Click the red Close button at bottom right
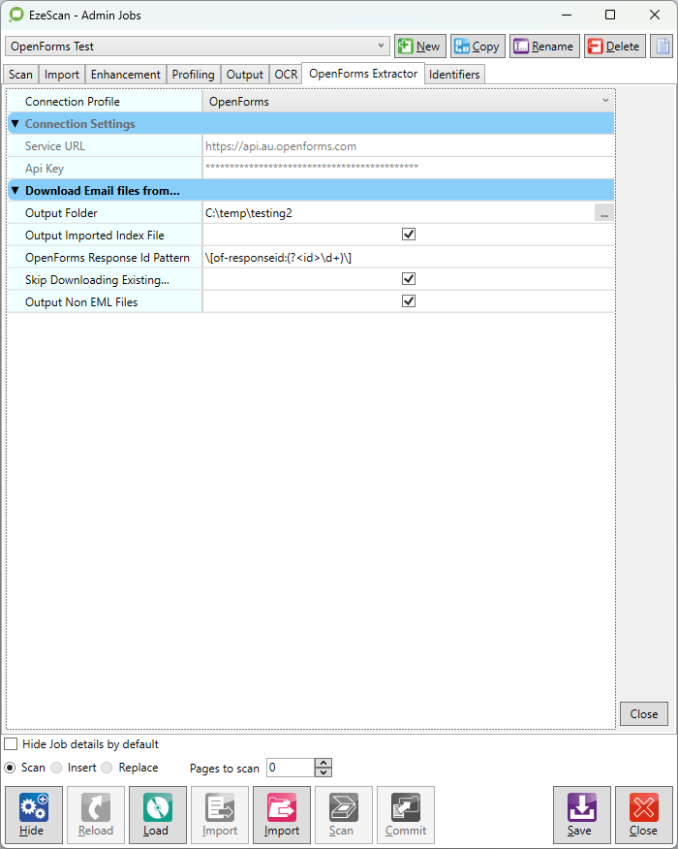Image resolution: width=678 pixels, height=849 pixels. pos(643,814)
